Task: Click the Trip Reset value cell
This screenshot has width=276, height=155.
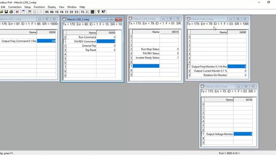Action: [106, 50]
